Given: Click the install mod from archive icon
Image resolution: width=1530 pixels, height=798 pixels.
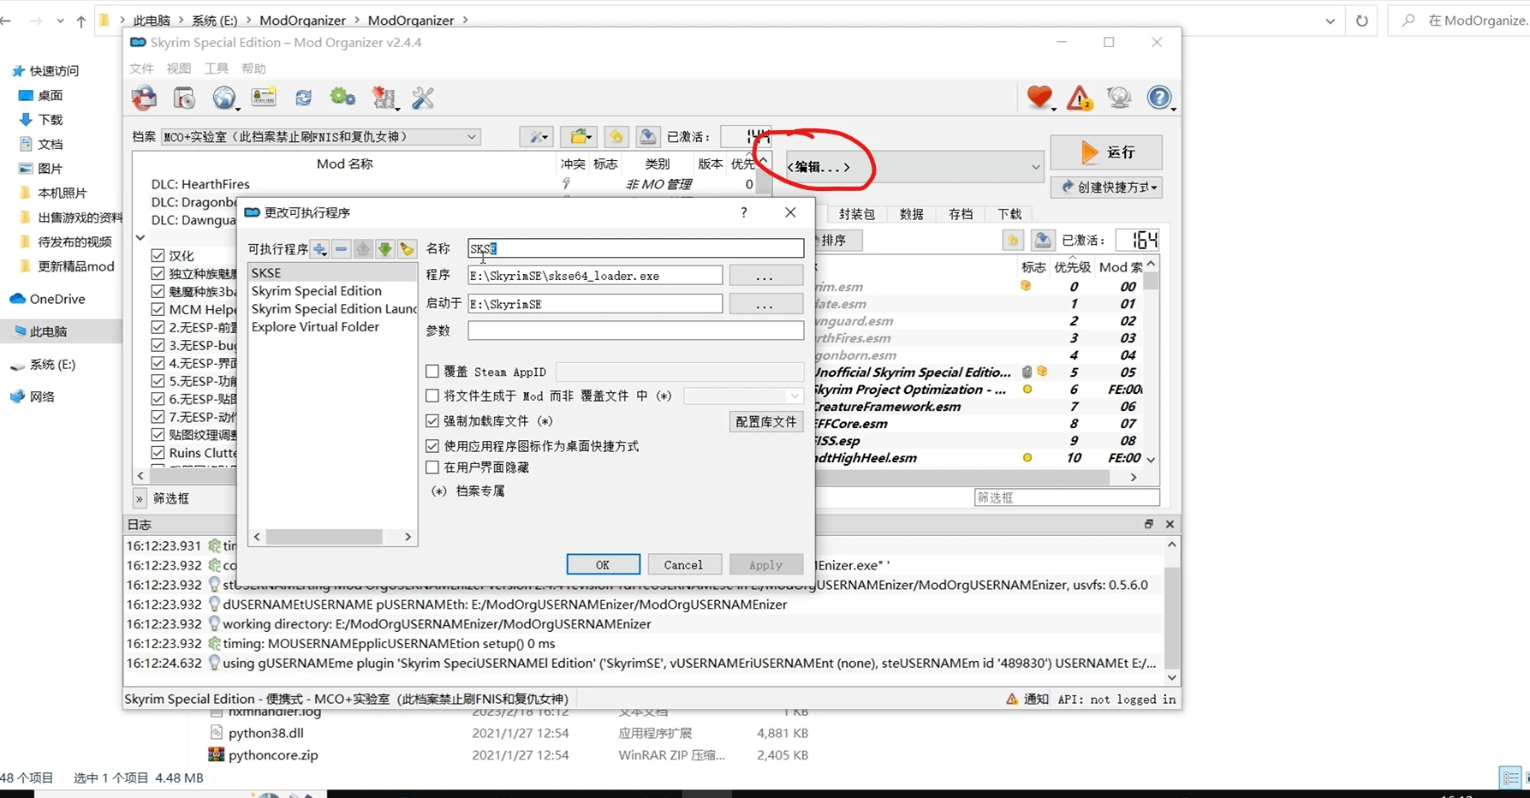Looking at the screenshot, I should 184,98.
